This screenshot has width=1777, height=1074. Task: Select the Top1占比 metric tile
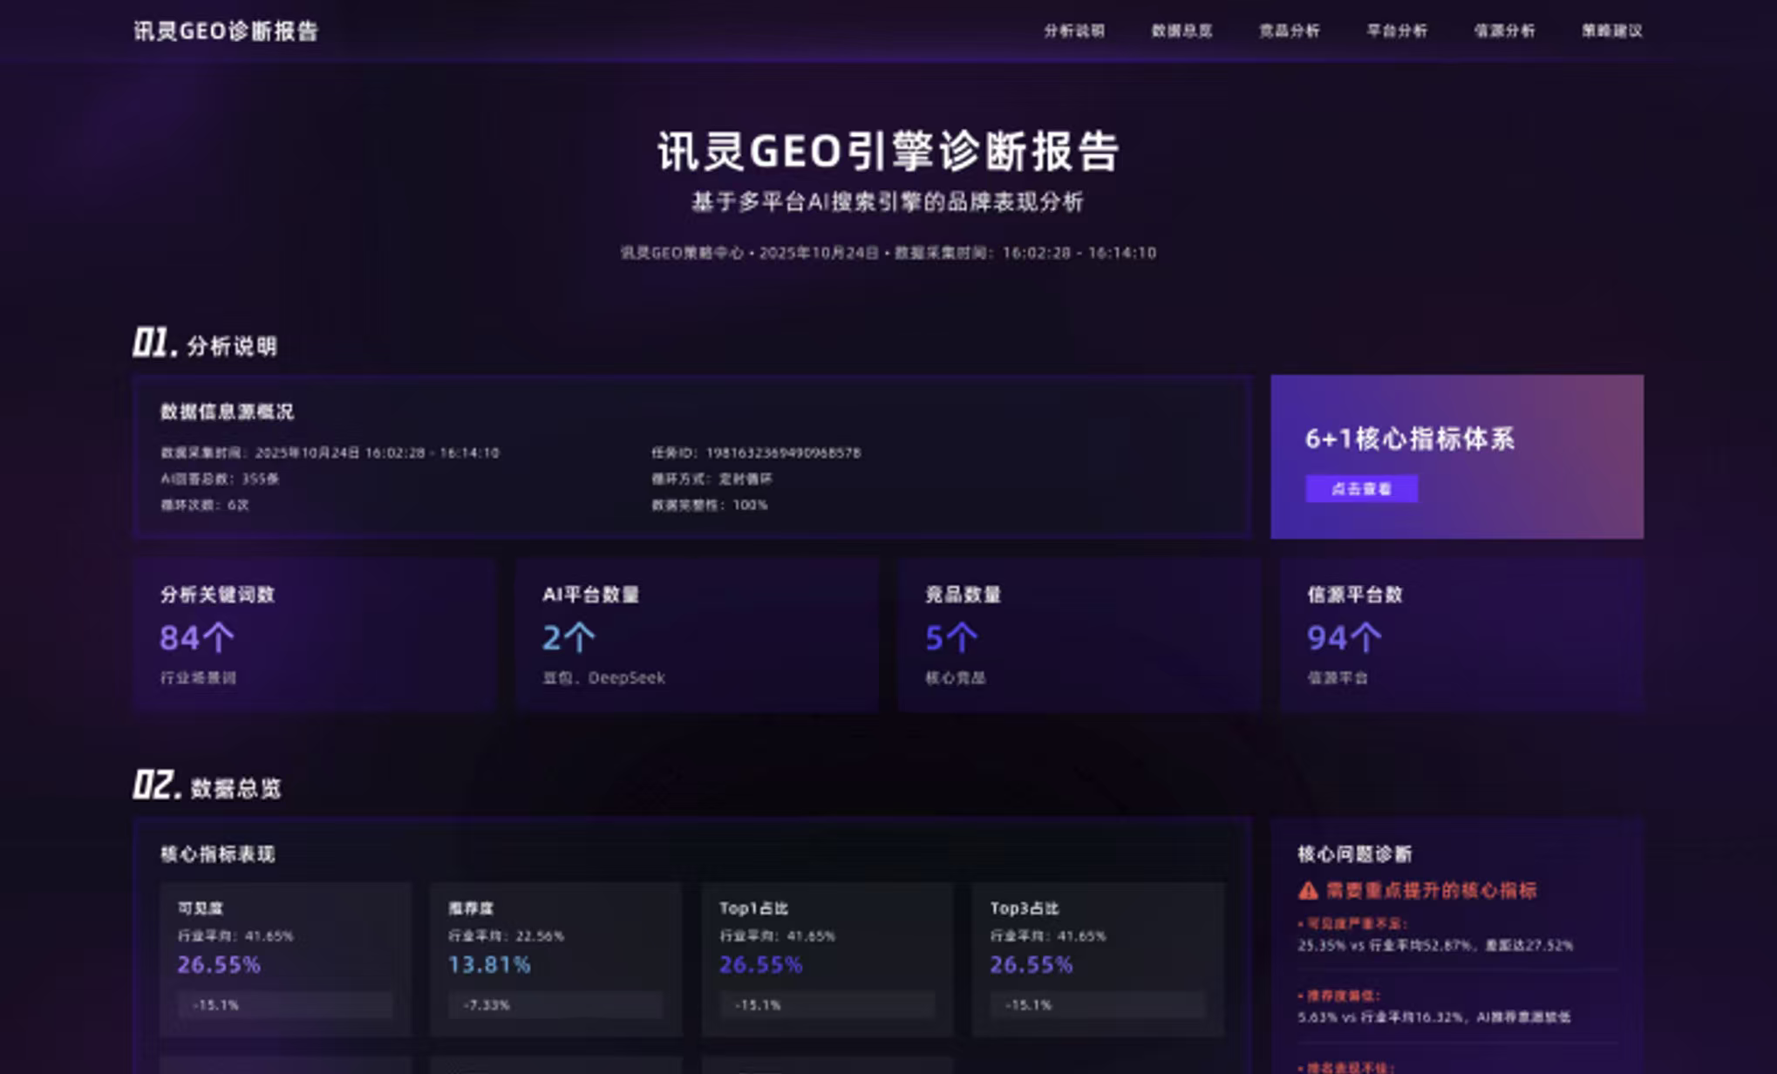[827, 957]
